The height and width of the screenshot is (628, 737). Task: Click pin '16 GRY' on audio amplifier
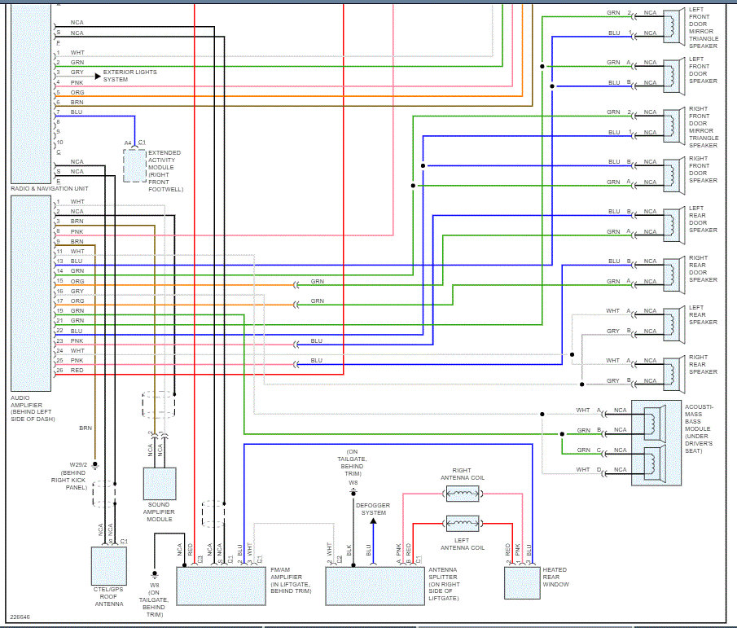pos(70,291)
